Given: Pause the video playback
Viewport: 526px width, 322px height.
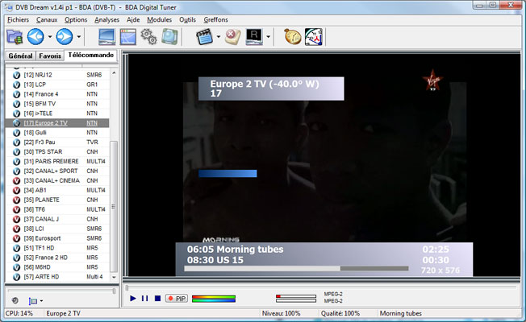Looking at the screenshot, I should coord(144,298).
